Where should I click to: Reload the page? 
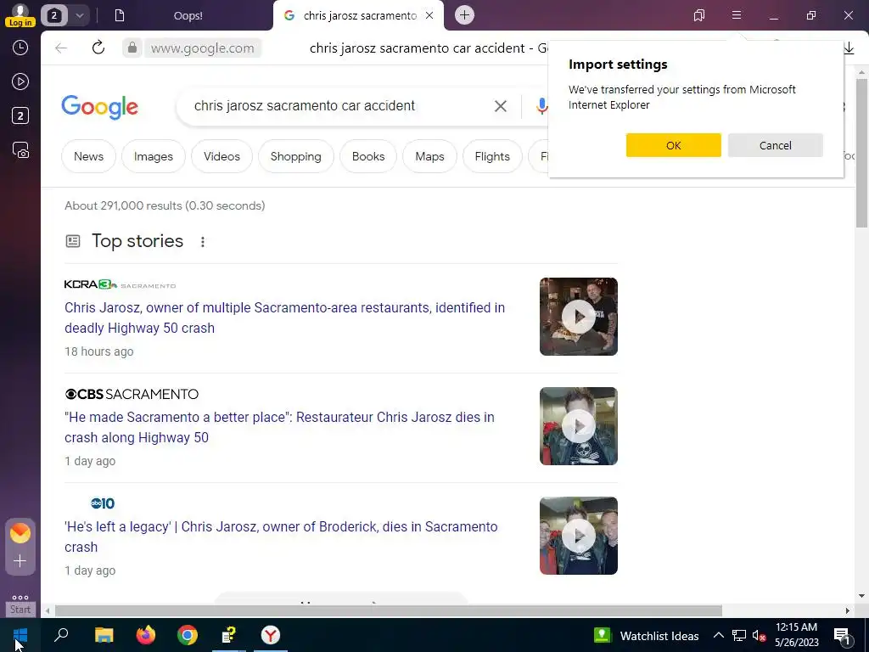(x=98, y=48)
